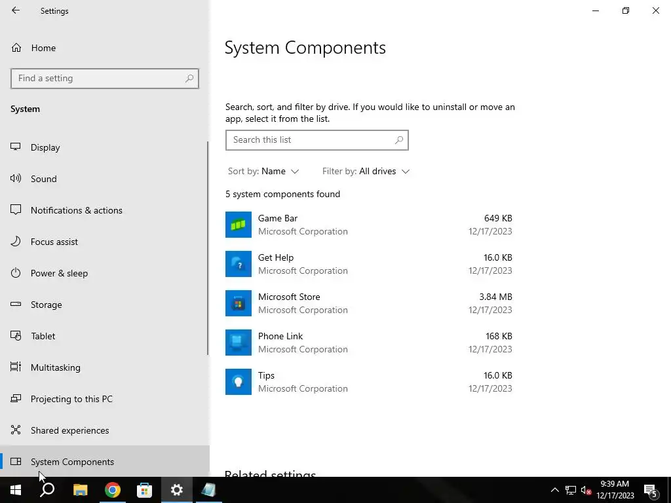Select the Game Bar component
671x503 pixels.
(369, 225)
